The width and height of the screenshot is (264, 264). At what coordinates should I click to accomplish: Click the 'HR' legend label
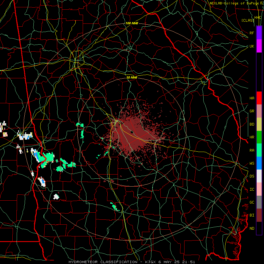(x=252, y=137)
